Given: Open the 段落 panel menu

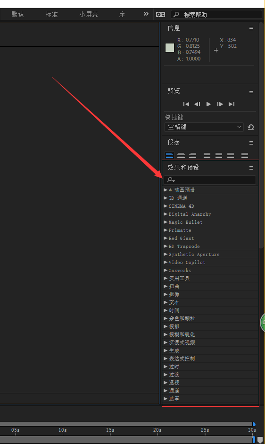Looking at the screenshot, I should coord(251,143).
